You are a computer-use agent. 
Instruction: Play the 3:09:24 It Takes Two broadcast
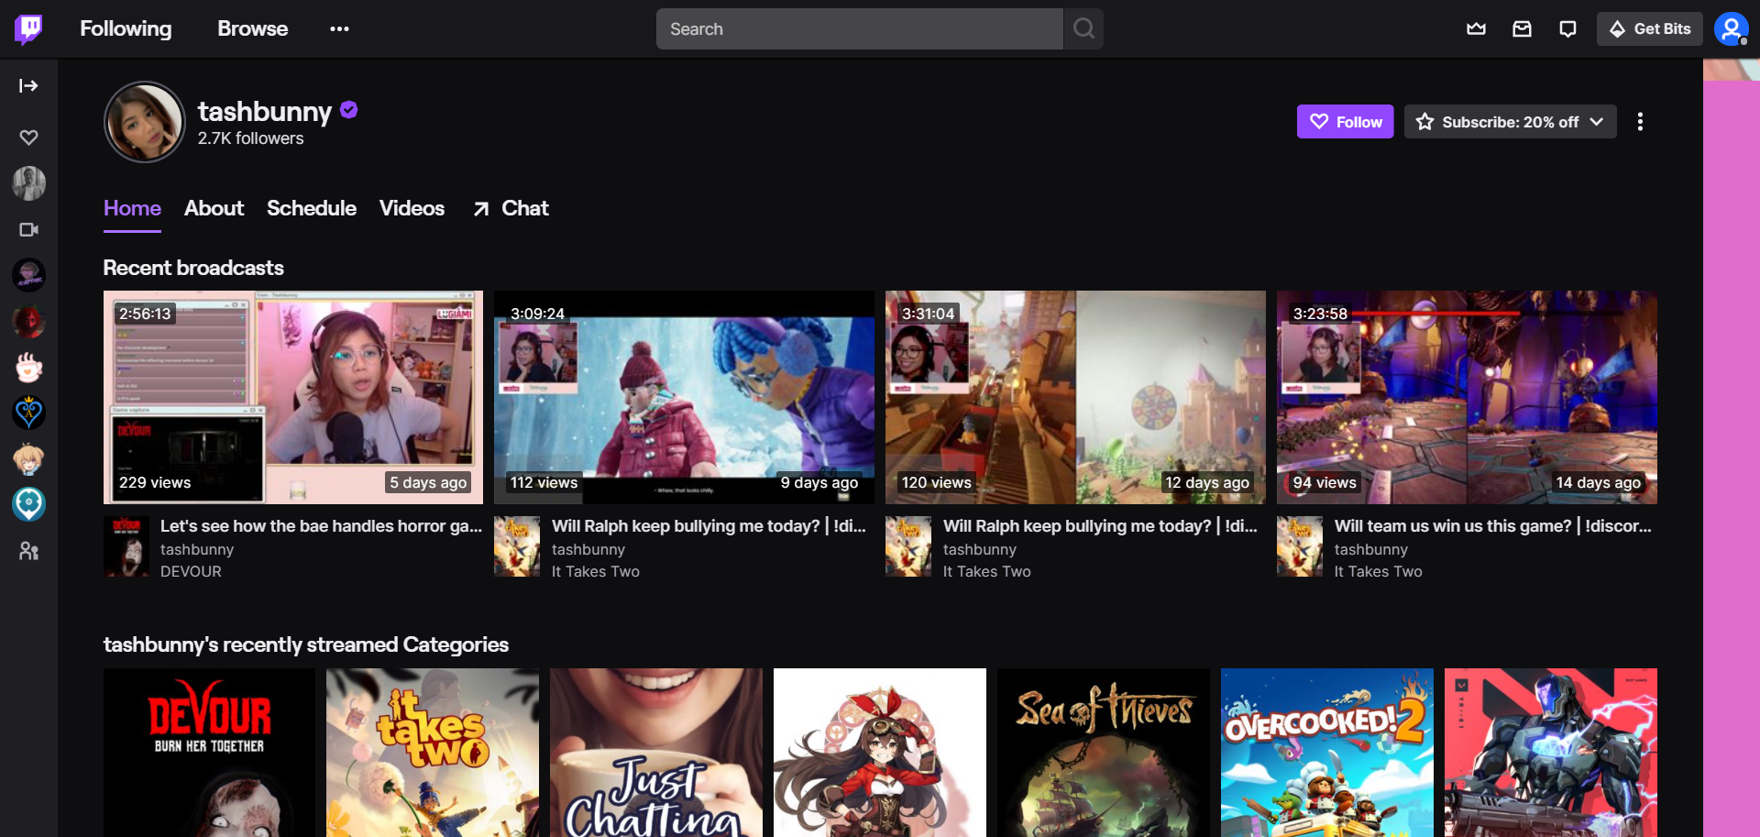coord(684,397)
